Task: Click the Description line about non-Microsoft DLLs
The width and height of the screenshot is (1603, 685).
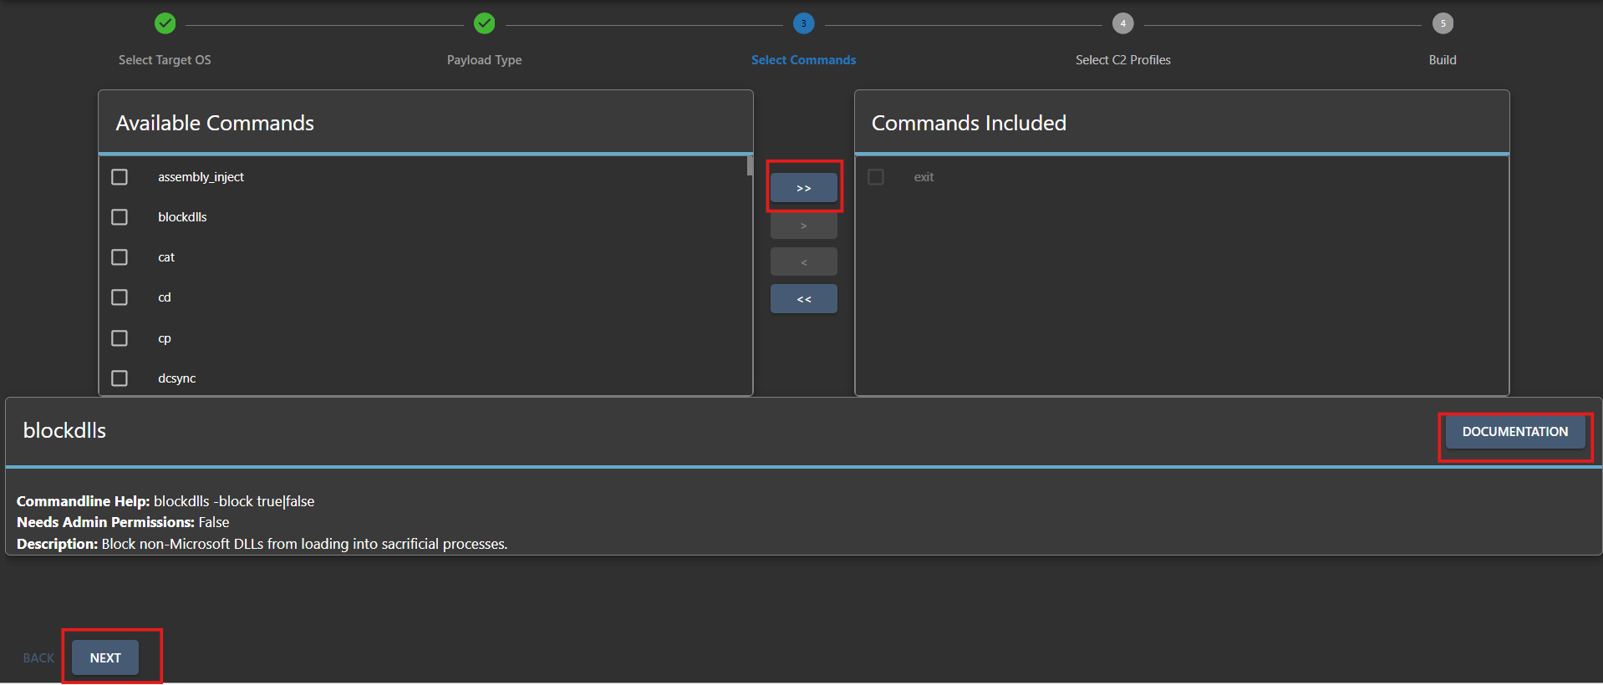Action: pos(262,544)
